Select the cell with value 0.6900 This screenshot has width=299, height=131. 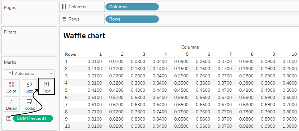(268, 105)
